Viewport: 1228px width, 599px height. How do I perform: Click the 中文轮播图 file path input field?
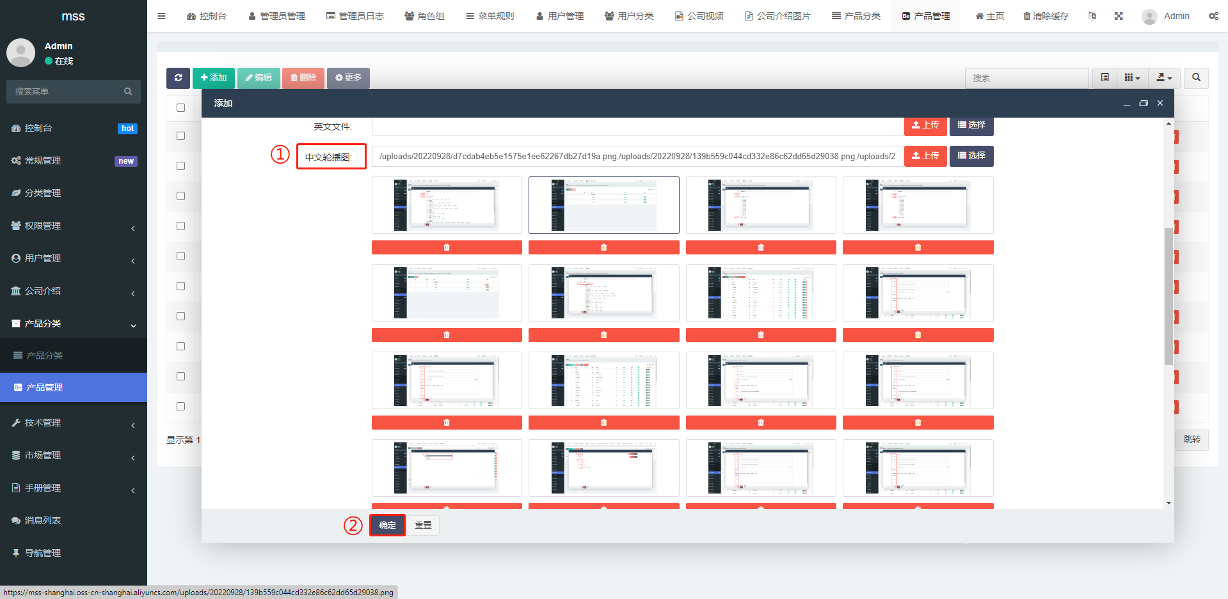637,157
